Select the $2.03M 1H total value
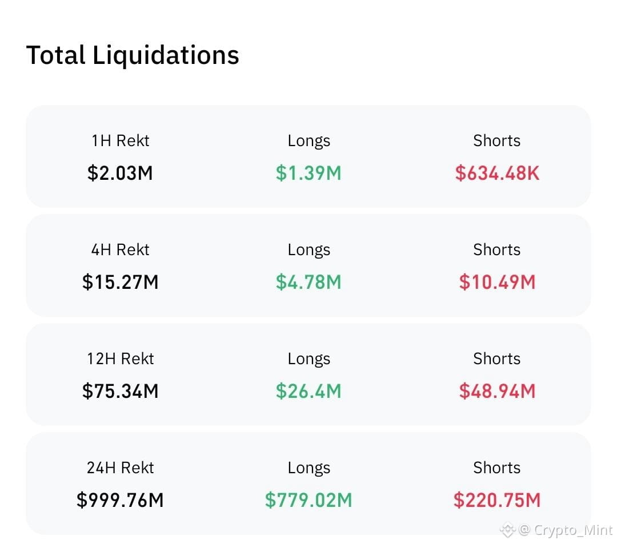 click(x=120, y=173)
